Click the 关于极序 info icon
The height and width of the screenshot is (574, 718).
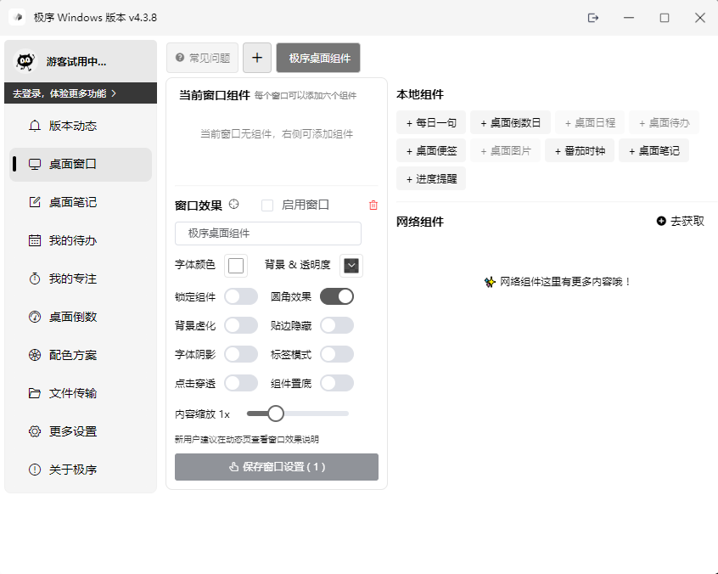tap(35, 470)
